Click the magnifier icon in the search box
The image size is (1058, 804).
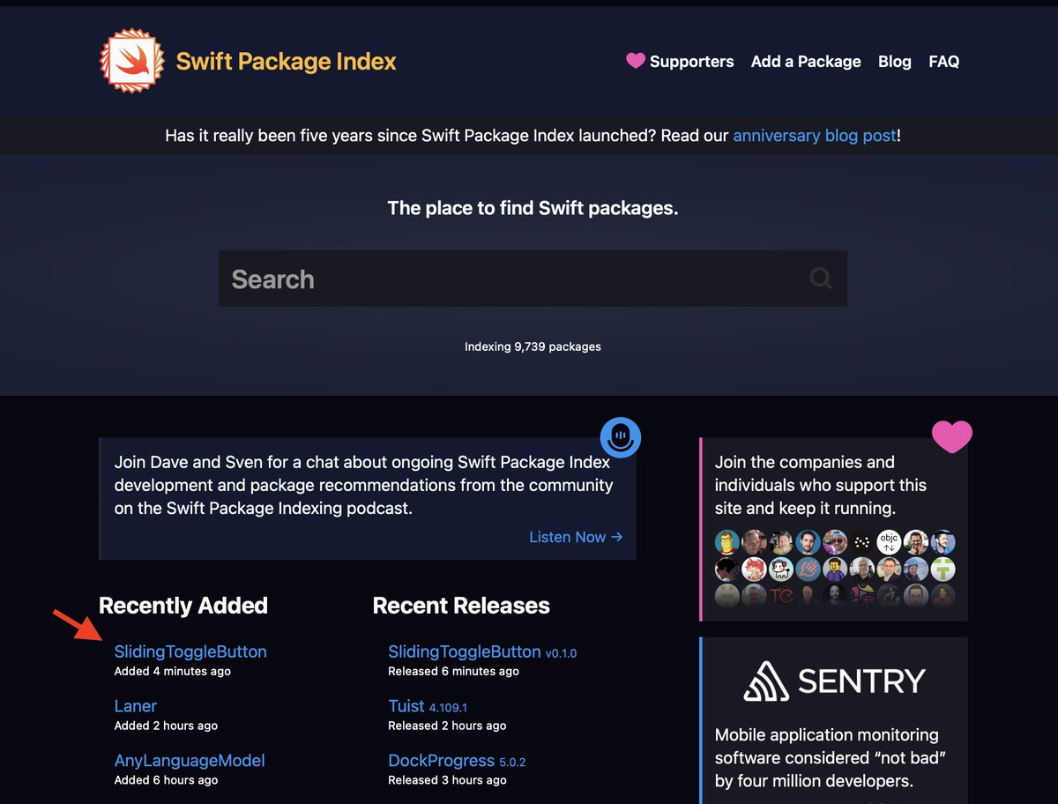821,279
